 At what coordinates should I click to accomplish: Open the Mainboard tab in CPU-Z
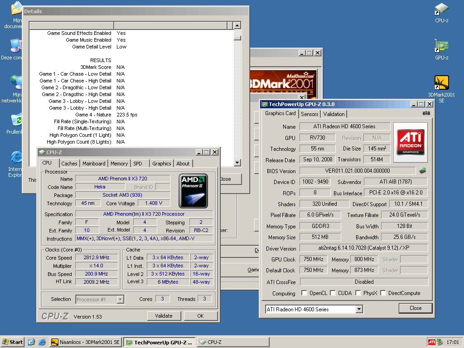pyautogui.click(x=94, y=164)
